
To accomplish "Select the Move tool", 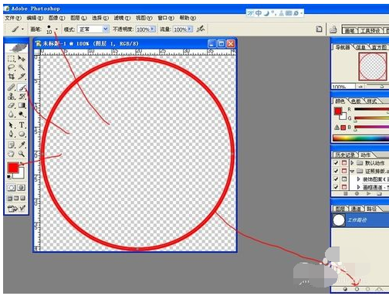I will click(22, 59).
